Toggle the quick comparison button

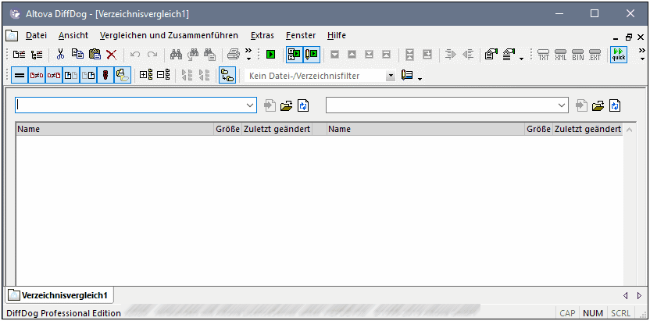coord(619,54)
